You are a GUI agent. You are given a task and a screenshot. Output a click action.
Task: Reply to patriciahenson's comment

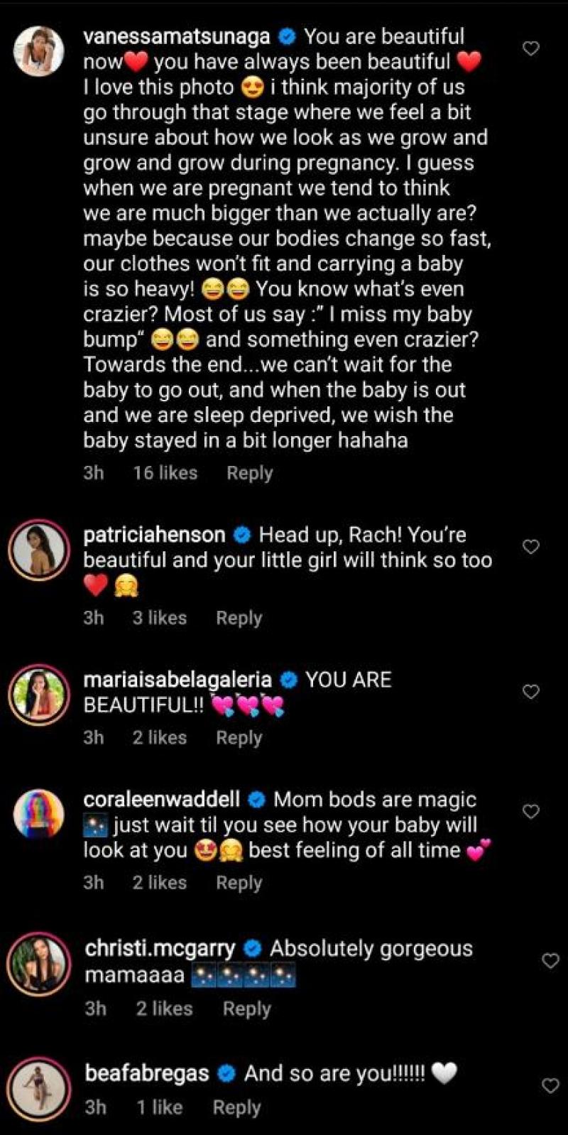point(239,618)
